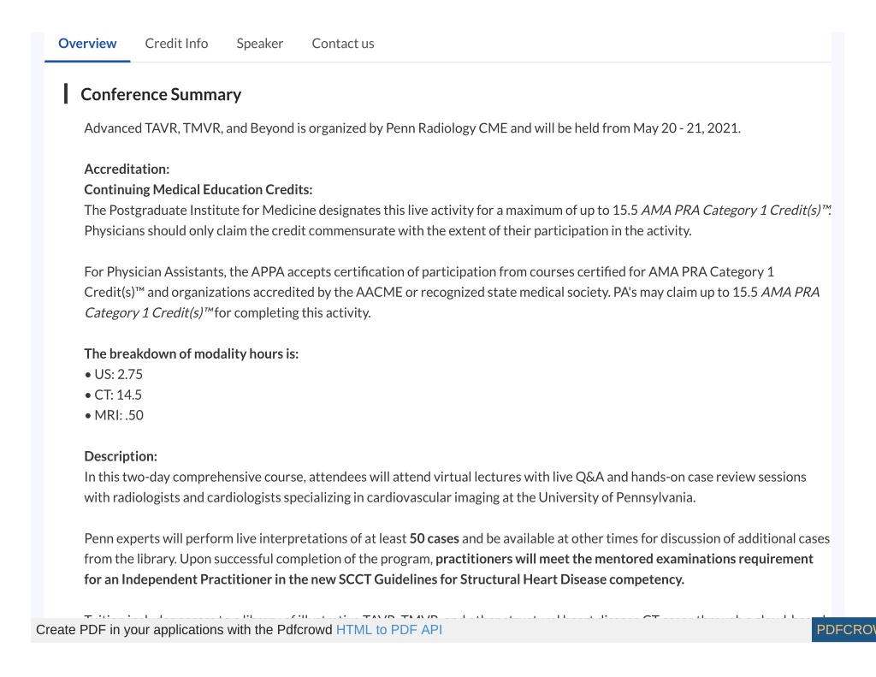Go to the Contact us tab
The image size is (876, 677).
343,44
